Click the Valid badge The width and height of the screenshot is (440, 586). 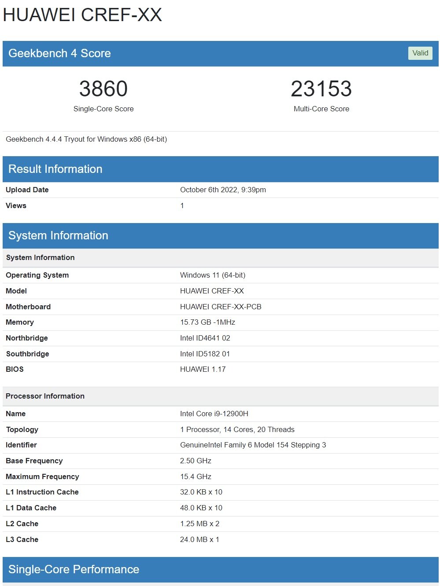pos(420,53)
